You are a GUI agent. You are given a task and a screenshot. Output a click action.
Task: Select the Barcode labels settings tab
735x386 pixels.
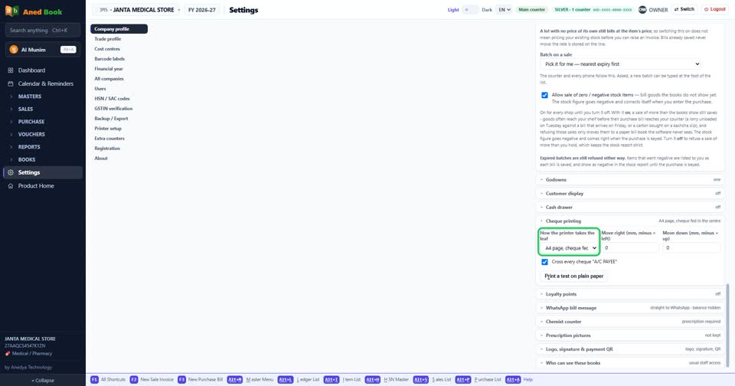119,59
